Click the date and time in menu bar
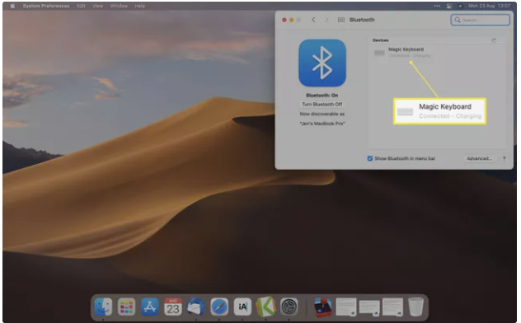Screen dimensions: 521x323 click(489, 6)
